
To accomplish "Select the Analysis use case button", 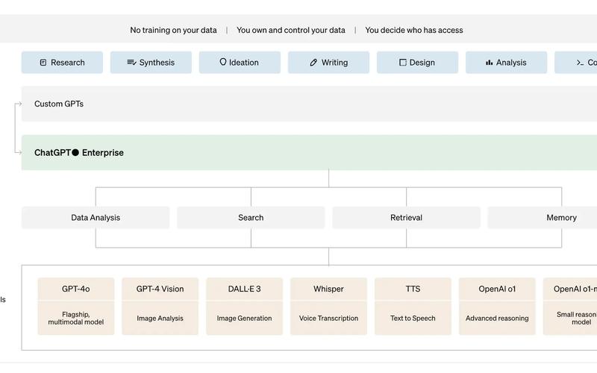I will (x=506, y=63).
